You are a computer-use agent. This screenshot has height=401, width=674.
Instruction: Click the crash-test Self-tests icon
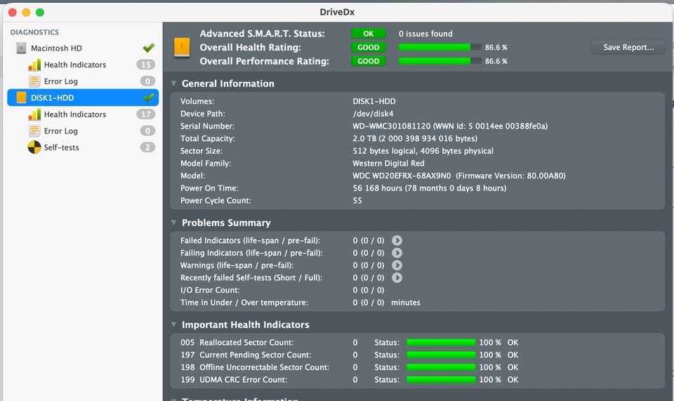34,147
